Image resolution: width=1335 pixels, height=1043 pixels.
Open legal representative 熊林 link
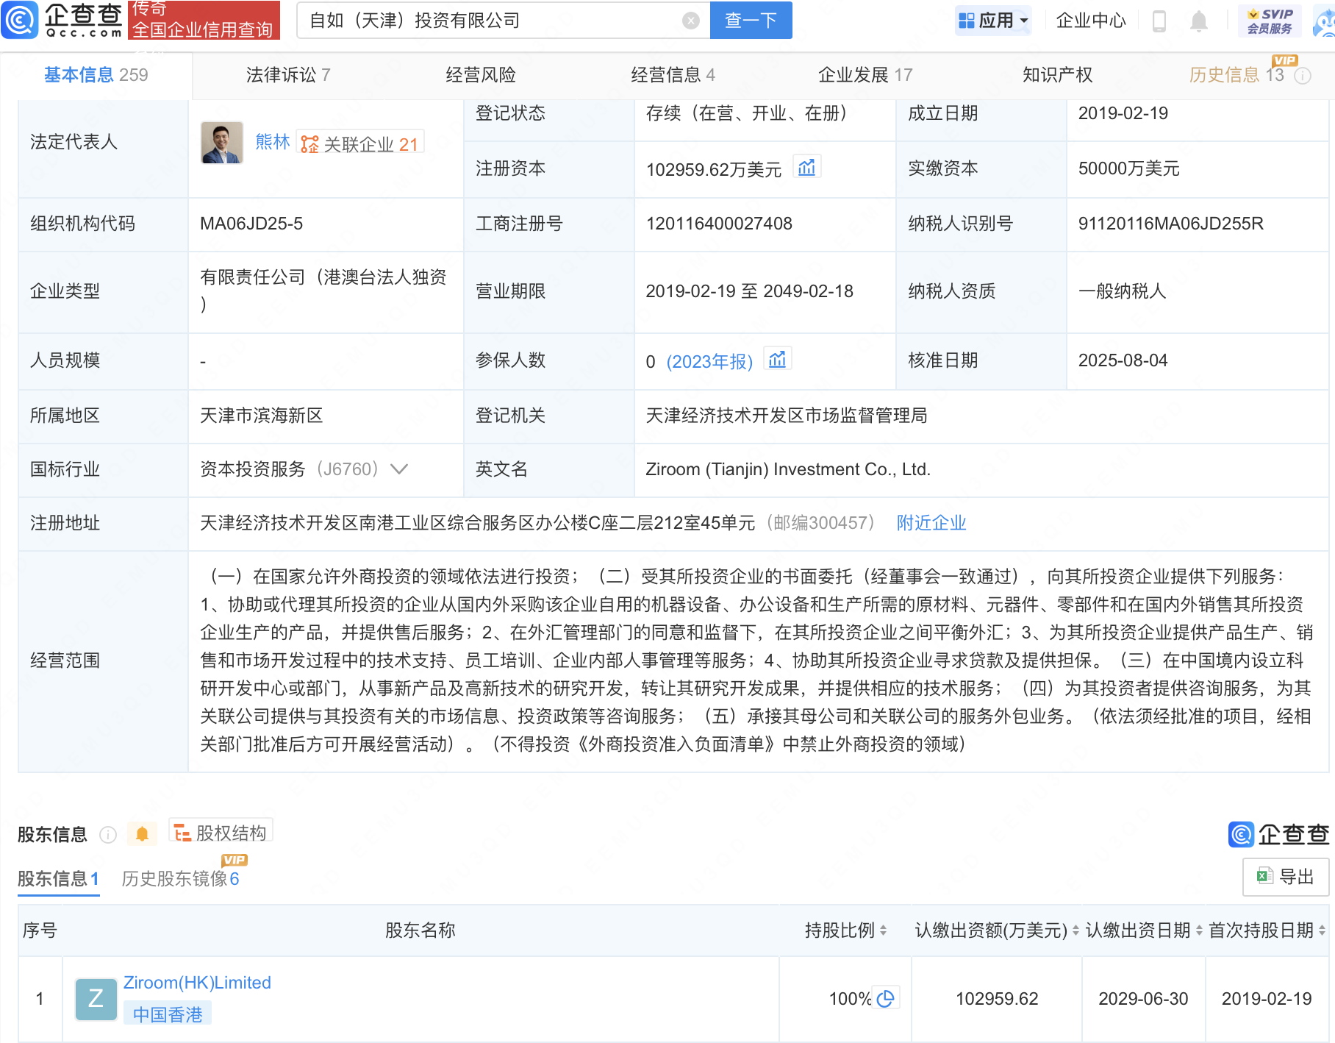273,142
